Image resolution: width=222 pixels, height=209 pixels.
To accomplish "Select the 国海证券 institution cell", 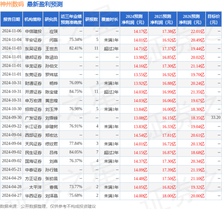I will pyautogui.click(x=33, y=161).
